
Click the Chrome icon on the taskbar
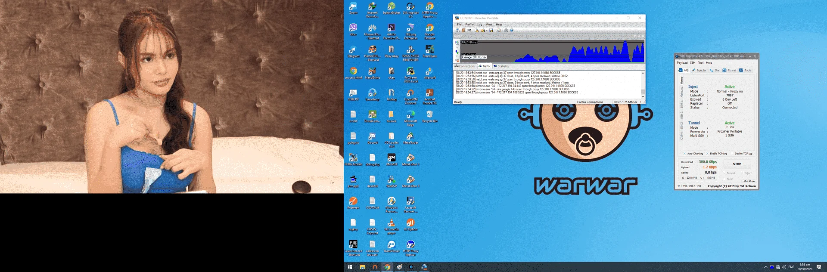click(387, 267)
